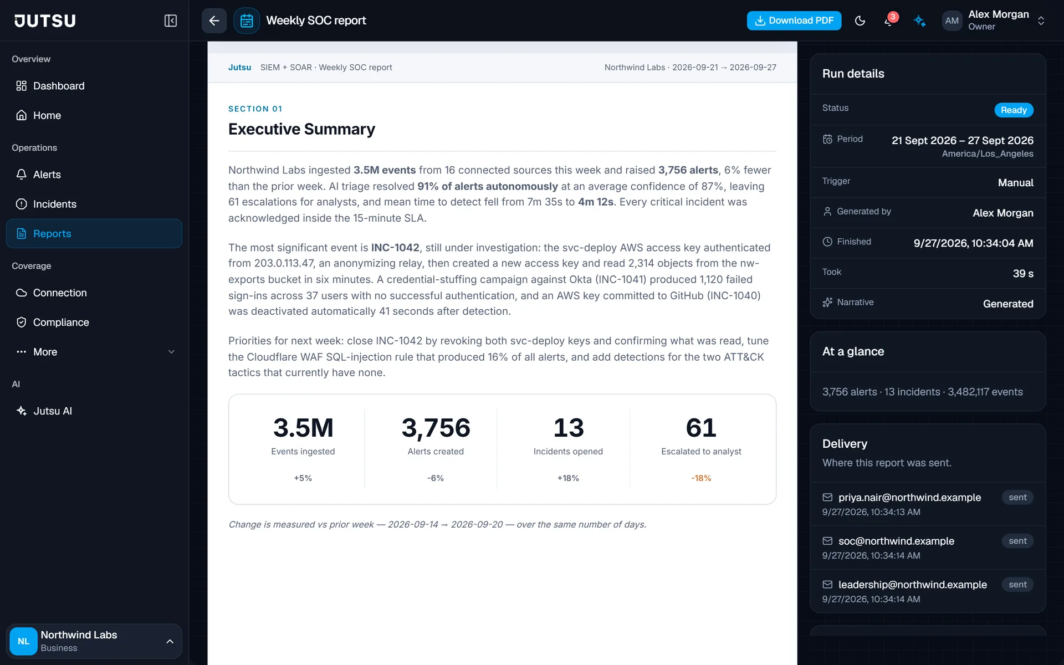Open the Connection page
The image size is (1064, 665).
point(94,293)
